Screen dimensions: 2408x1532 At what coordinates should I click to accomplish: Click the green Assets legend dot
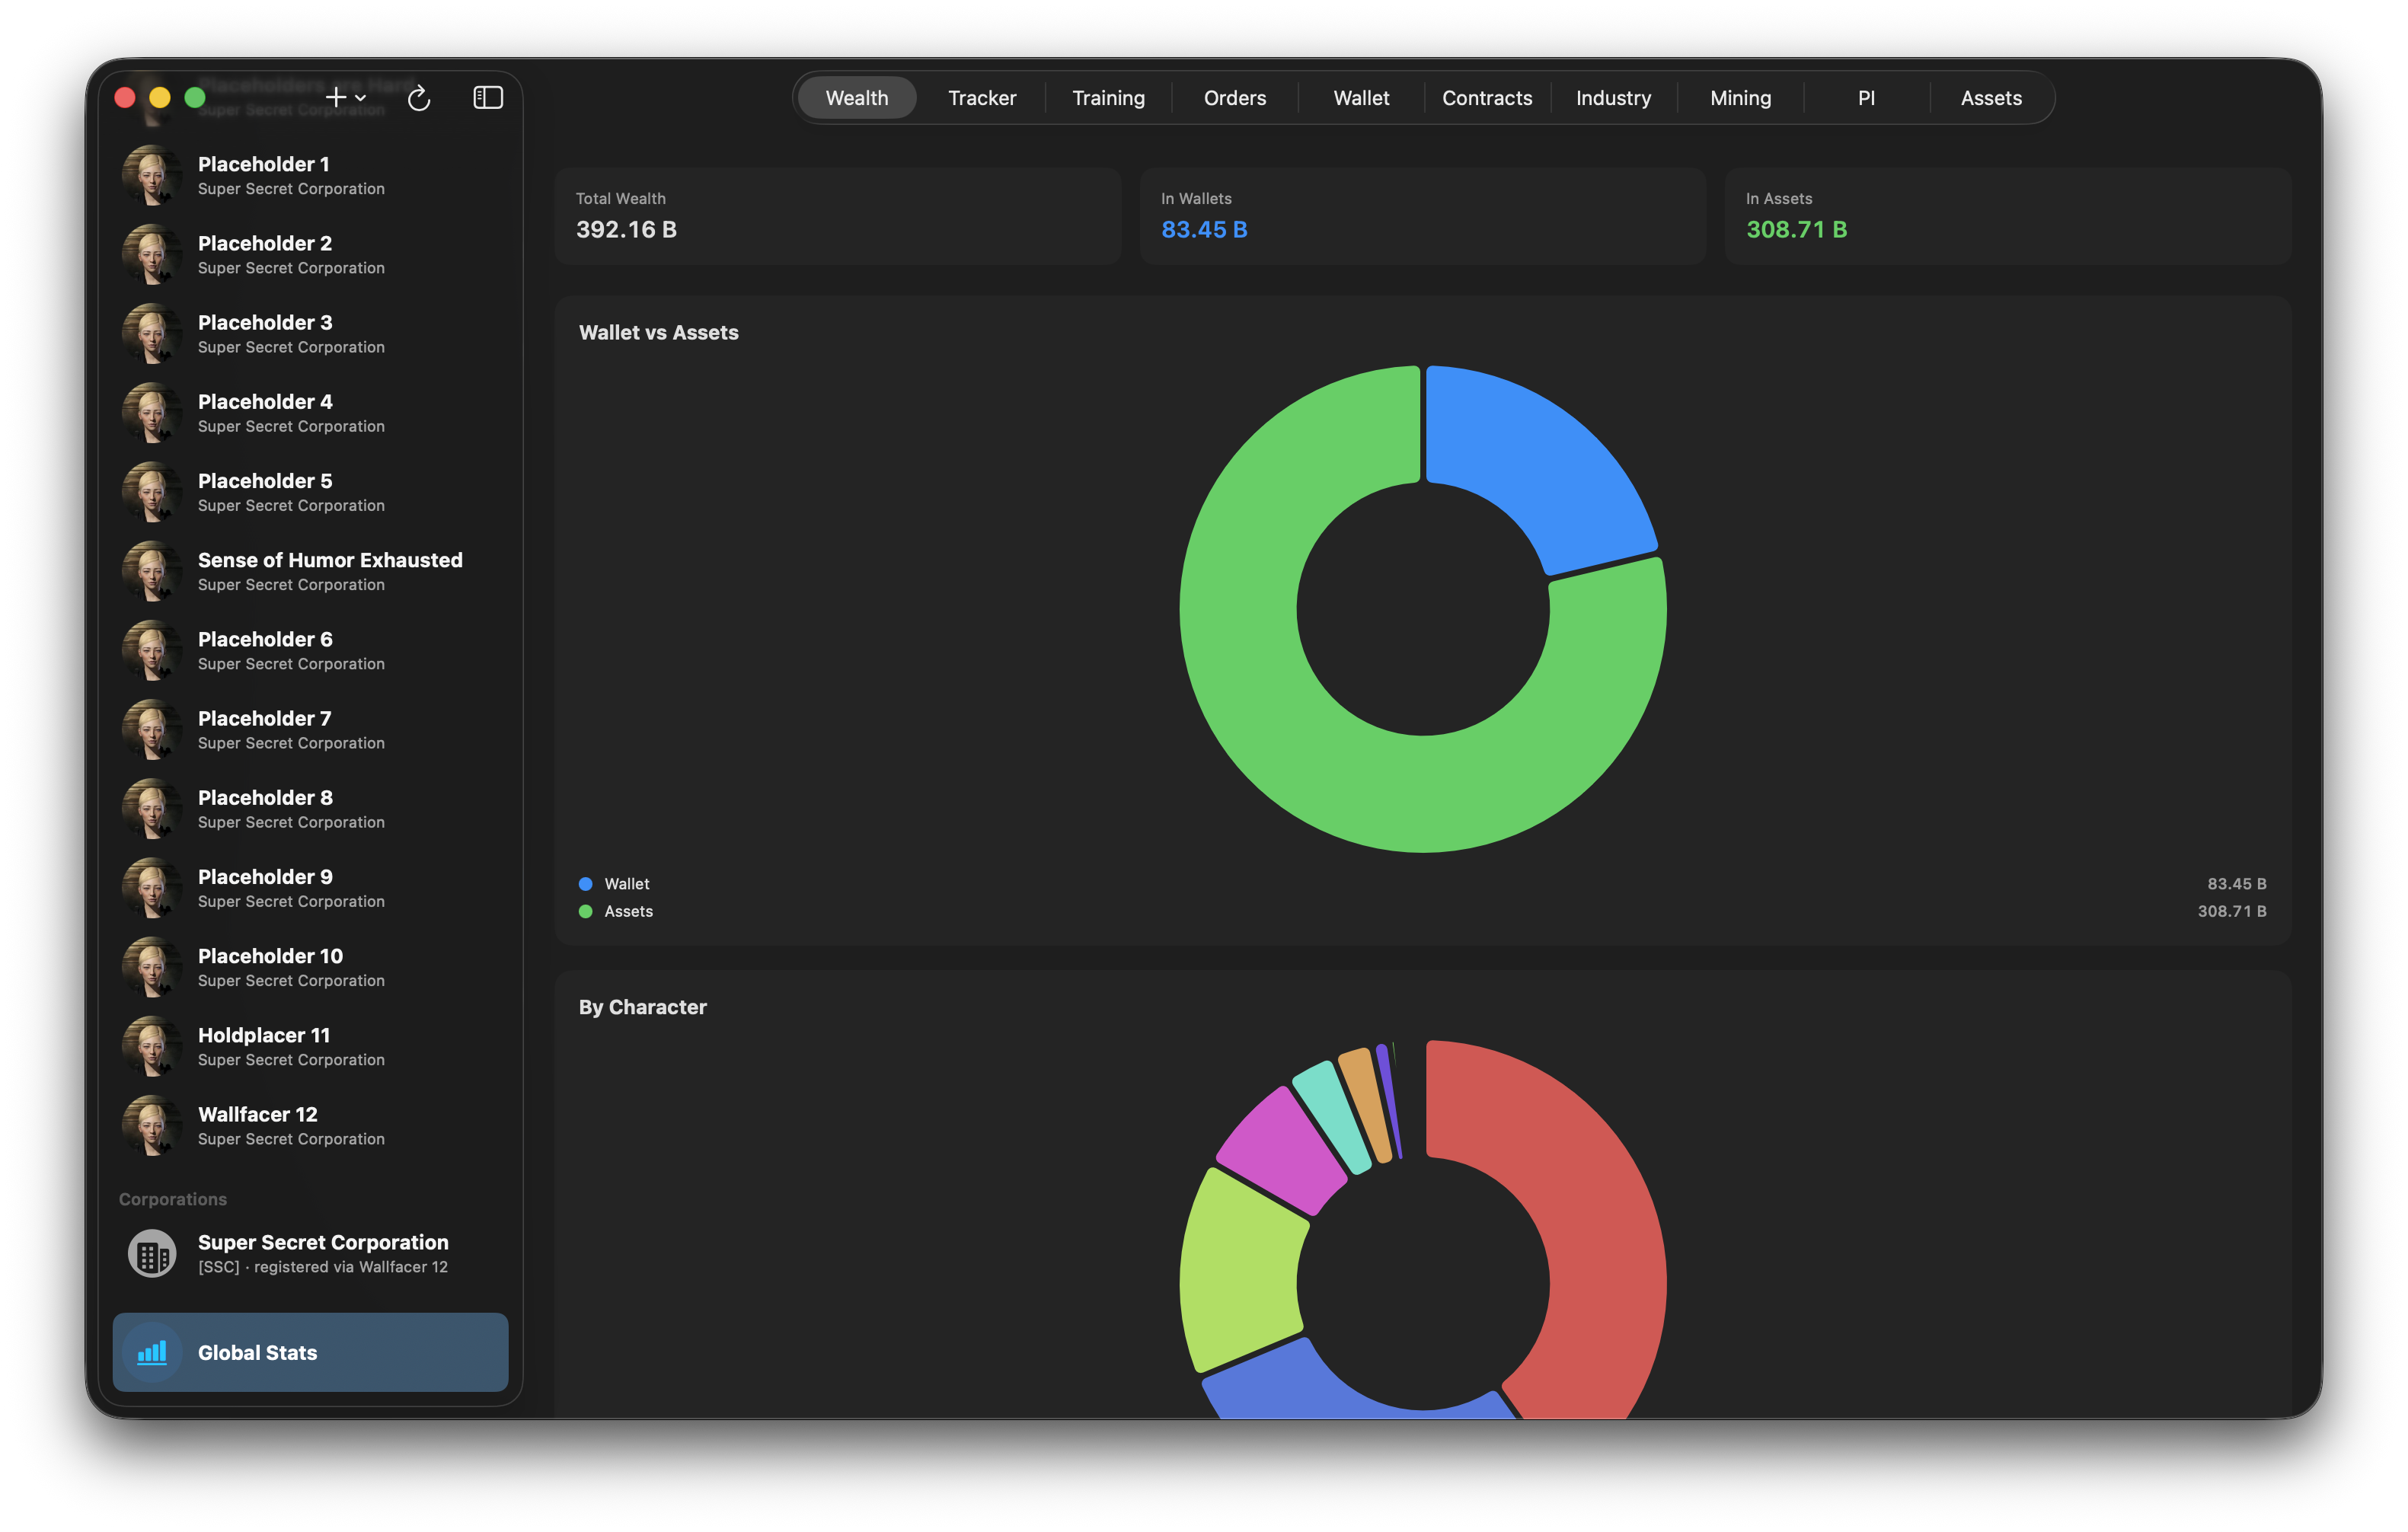586,911
